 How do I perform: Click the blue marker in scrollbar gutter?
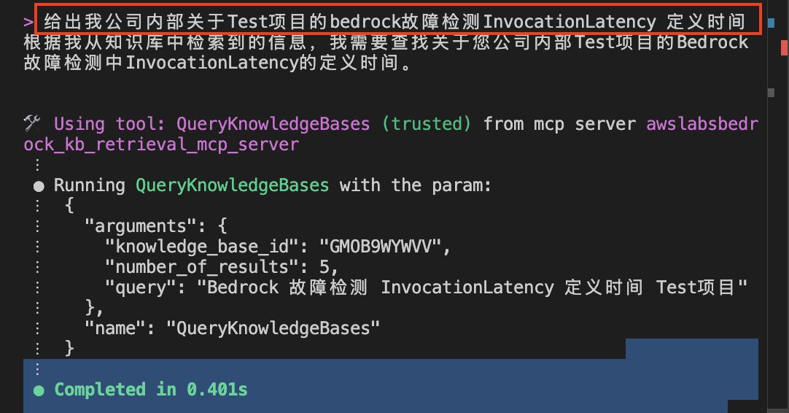coord(771,23)
